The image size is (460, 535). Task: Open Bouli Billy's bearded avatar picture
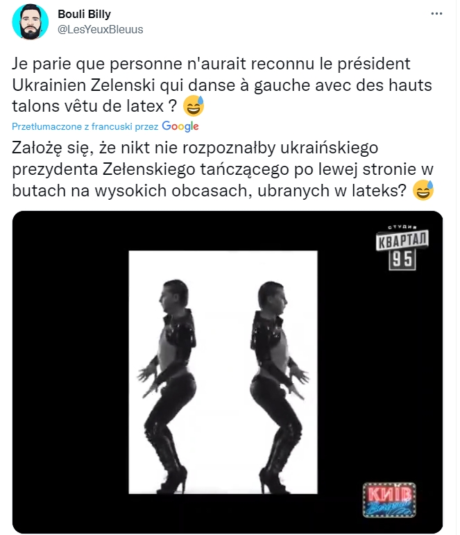click(x=31, y=22)
